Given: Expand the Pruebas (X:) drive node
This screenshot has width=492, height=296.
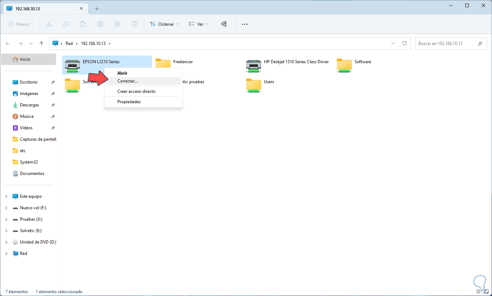Looking at the screenshot, I should 6,219.
